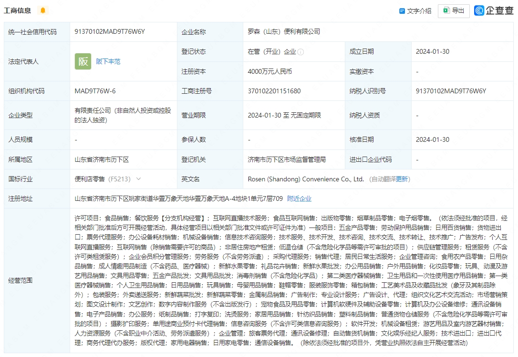This screenshot has height=357, width=518.
Task: Select English name Rosen (Shandong) Convenience Co., Ltd.
Action: [306, 179]
